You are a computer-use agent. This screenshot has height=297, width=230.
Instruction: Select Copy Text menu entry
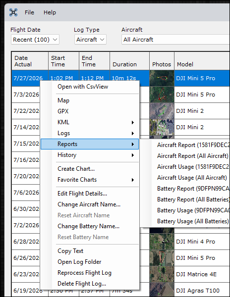90,251
